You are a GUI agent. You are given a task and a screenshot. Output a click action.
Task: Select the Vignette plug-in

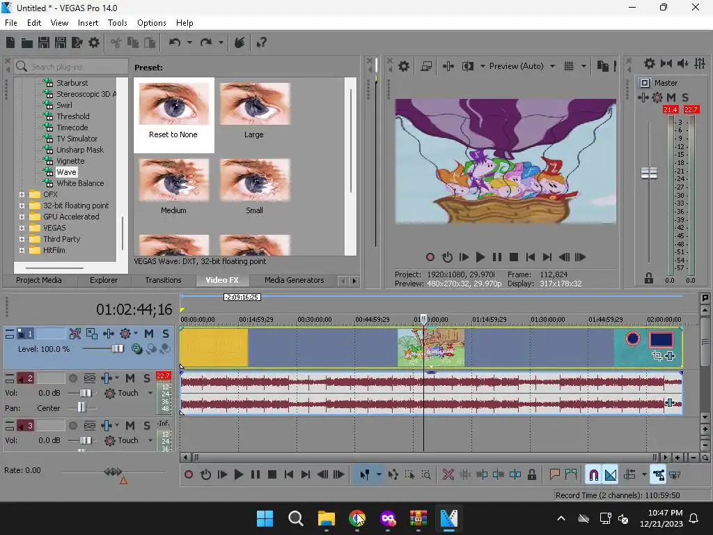pyautogui.click(x=70, y=161)
